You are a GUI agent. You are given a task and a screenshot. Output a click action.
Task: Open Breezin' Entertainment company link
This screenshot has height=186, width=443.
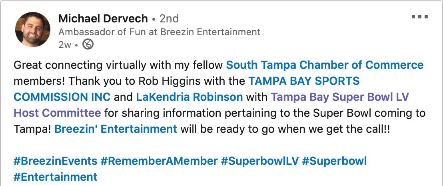[x=116, y=129]
